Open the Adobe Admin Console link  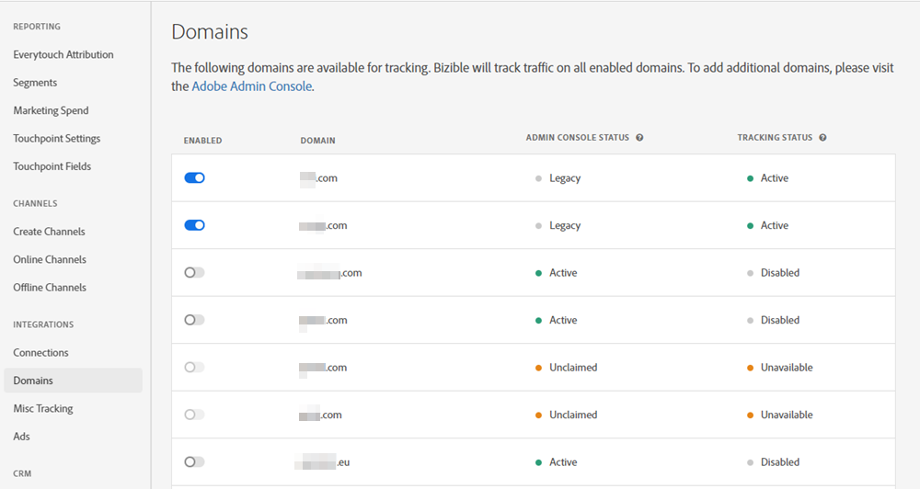tap(252, 86)
